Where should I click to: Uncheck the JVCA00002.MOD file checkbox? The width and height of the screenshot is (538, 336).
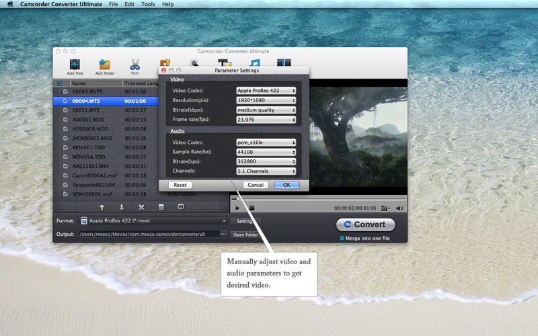click(x=65, y=138)
